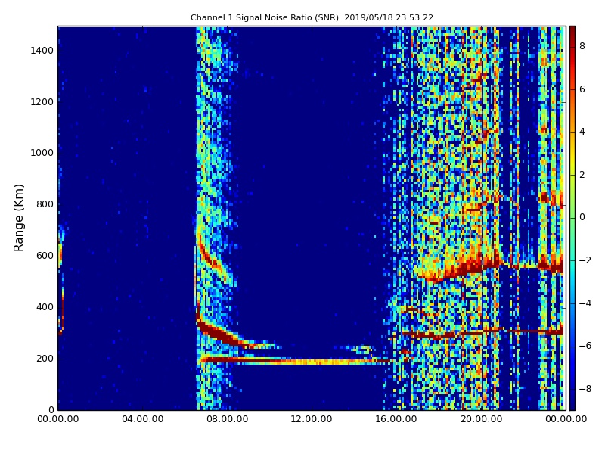
Task: Click the 'Range (Km)' y-axis label
Action: pyautogui.click(x=18, y=218)
